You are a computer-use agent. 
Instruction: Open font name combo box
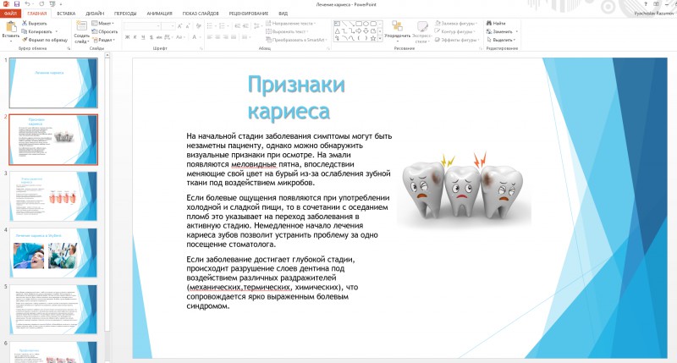point(142,26)
